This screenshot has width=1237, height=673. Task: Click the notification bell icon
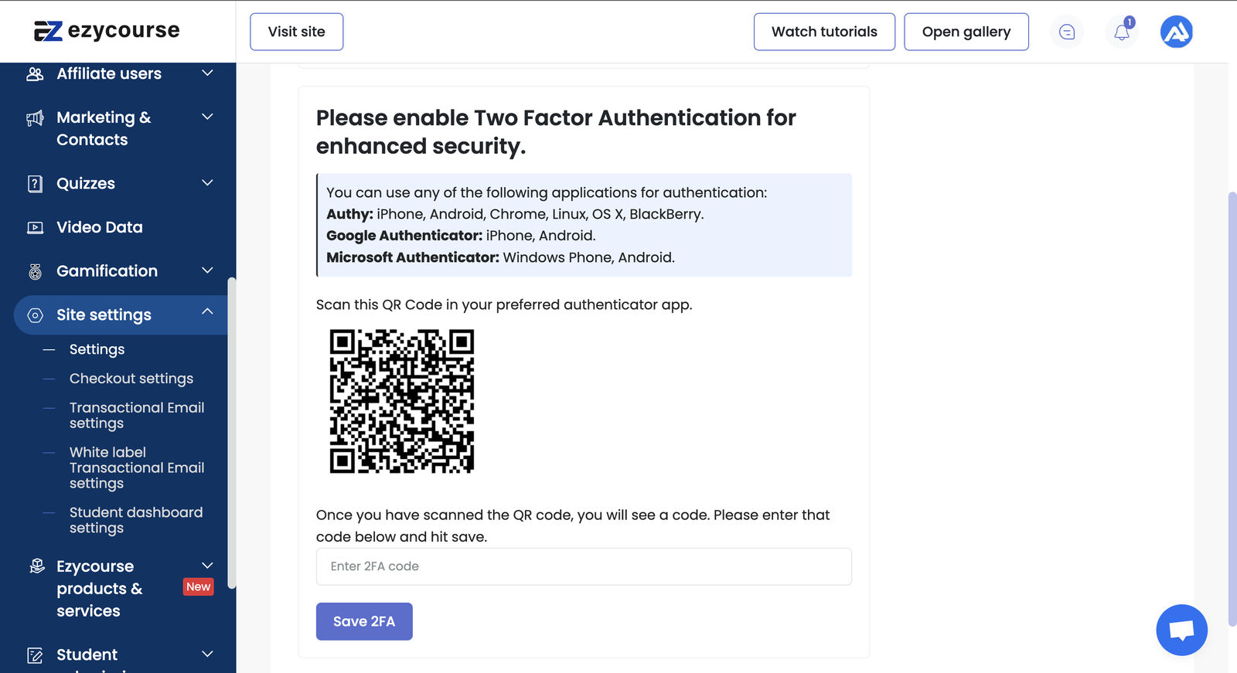[1122, 32]
